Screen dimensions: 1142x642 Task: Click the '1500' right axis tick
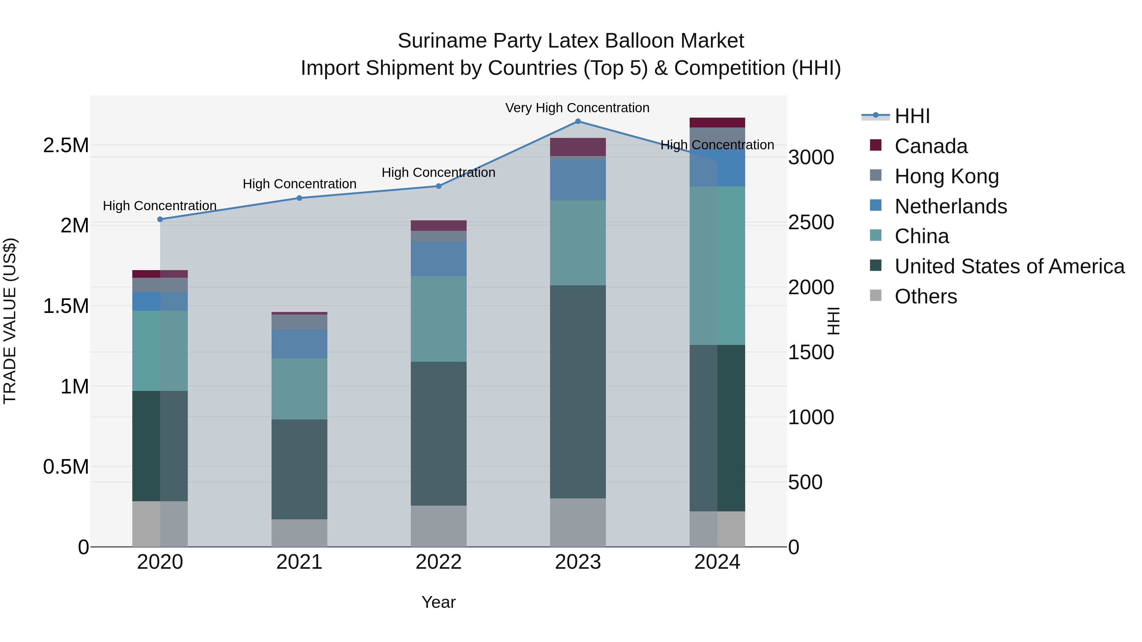click(x=811, y=352)
